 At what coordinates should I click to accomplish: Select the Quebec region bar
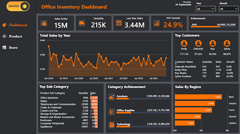185,123
